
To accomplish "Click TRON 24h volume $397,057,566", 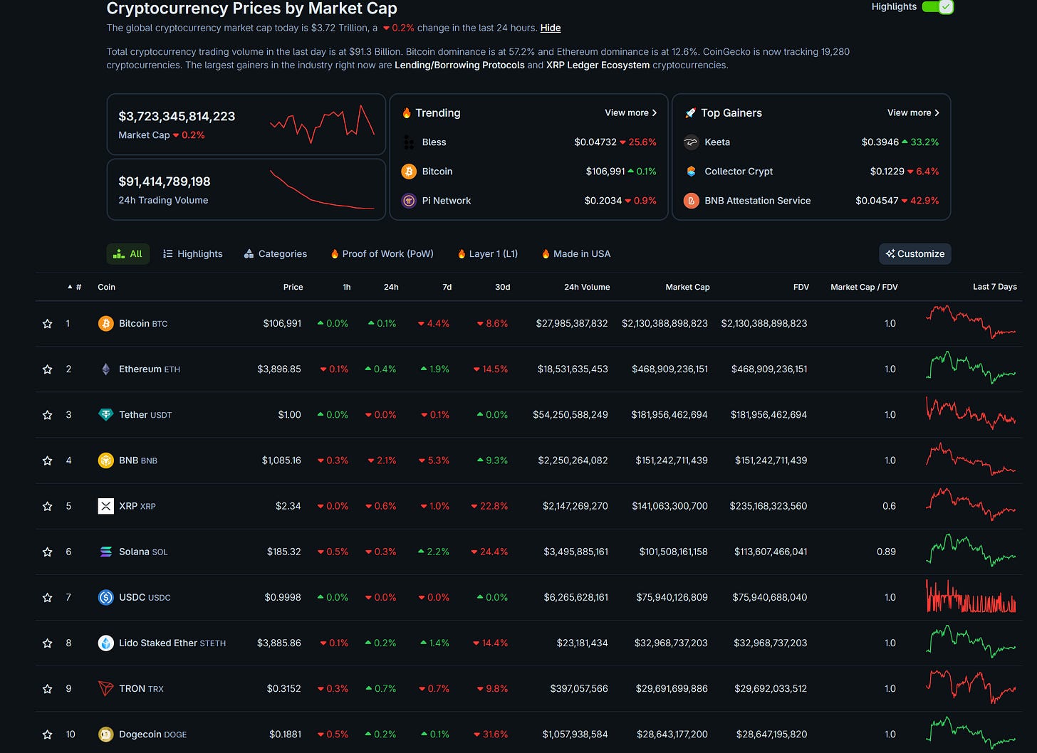I will [579, 689].
